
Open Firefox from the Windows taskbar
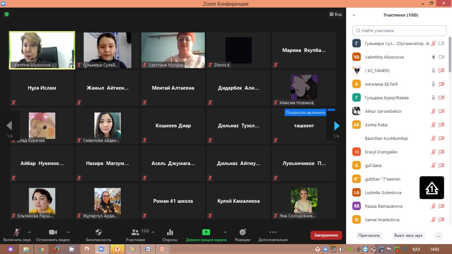point(56,249)
